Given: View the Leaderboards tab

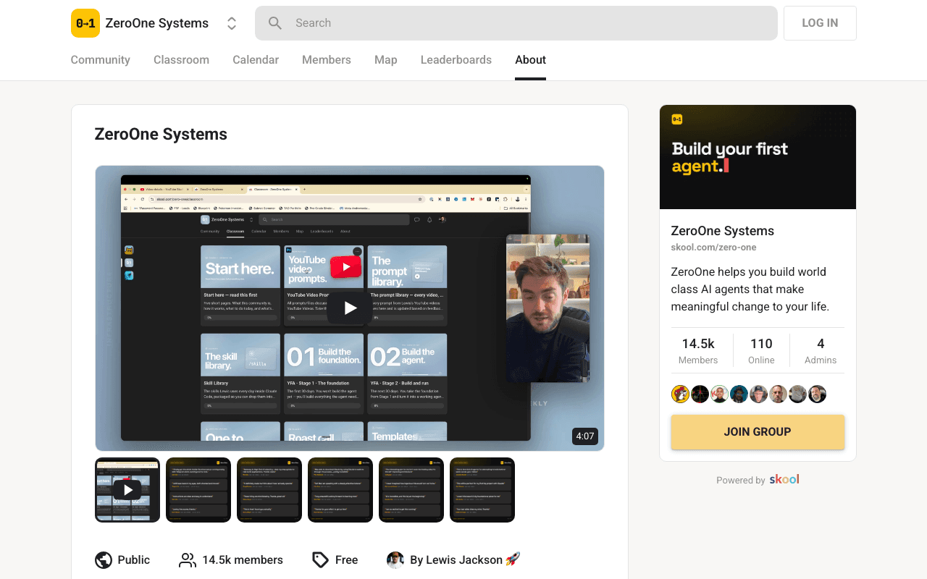Looking at the screenshot, I should coord(456,60).
